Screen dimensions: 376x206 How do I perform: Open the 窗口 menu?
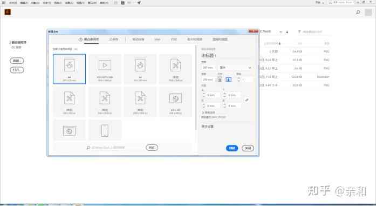coord(92,3)
